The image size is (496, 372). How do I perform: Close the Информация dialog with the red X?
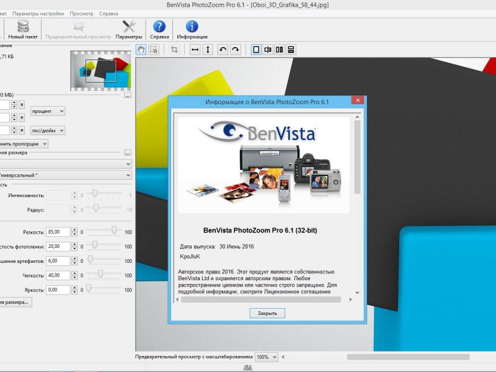(358, 100)
